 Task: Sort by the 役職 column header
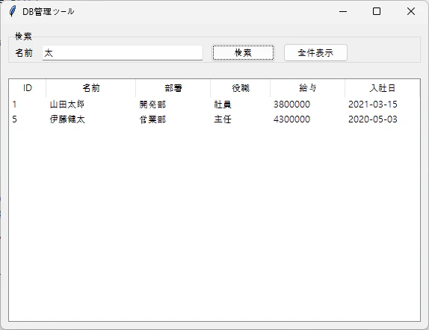point(240,88)
